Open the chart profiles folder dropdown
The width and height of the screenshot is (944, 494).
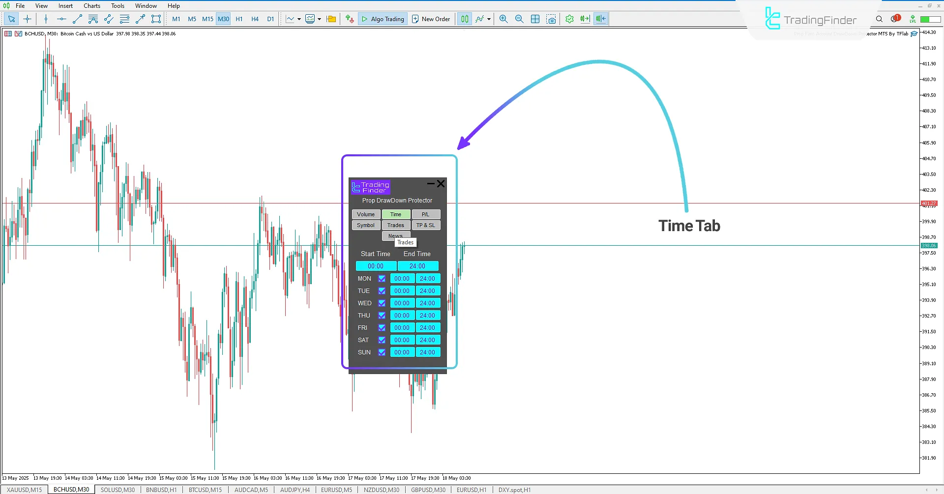point(331,19)
